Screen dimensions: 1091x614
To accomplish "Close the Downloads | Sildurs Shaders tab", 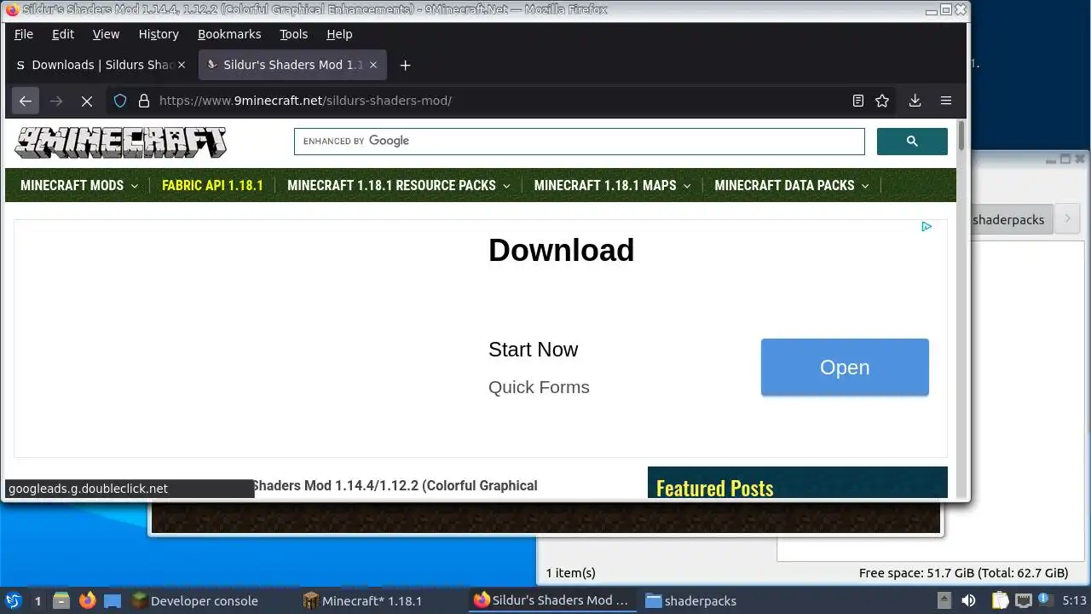I will point(182,65).
